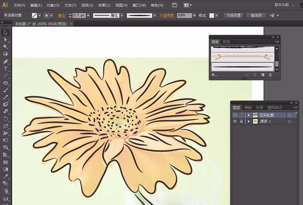Screen dimensions: 303x205
Task: Choose the Magic Wand tool
Action: (6, 47)
